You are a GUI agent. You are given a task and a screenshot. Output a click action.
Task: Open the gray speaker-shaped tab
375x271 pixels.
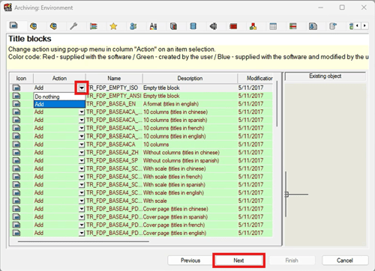213,26
